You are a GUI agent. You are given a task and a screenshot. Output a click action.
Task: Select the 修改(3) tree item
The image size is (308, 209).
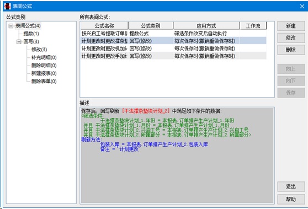click(39, 50)
